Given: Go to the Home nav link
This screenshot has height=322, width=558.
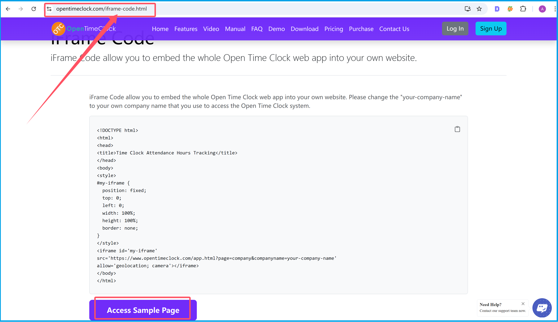Looking at the screenshot, I should pos(160,29).
